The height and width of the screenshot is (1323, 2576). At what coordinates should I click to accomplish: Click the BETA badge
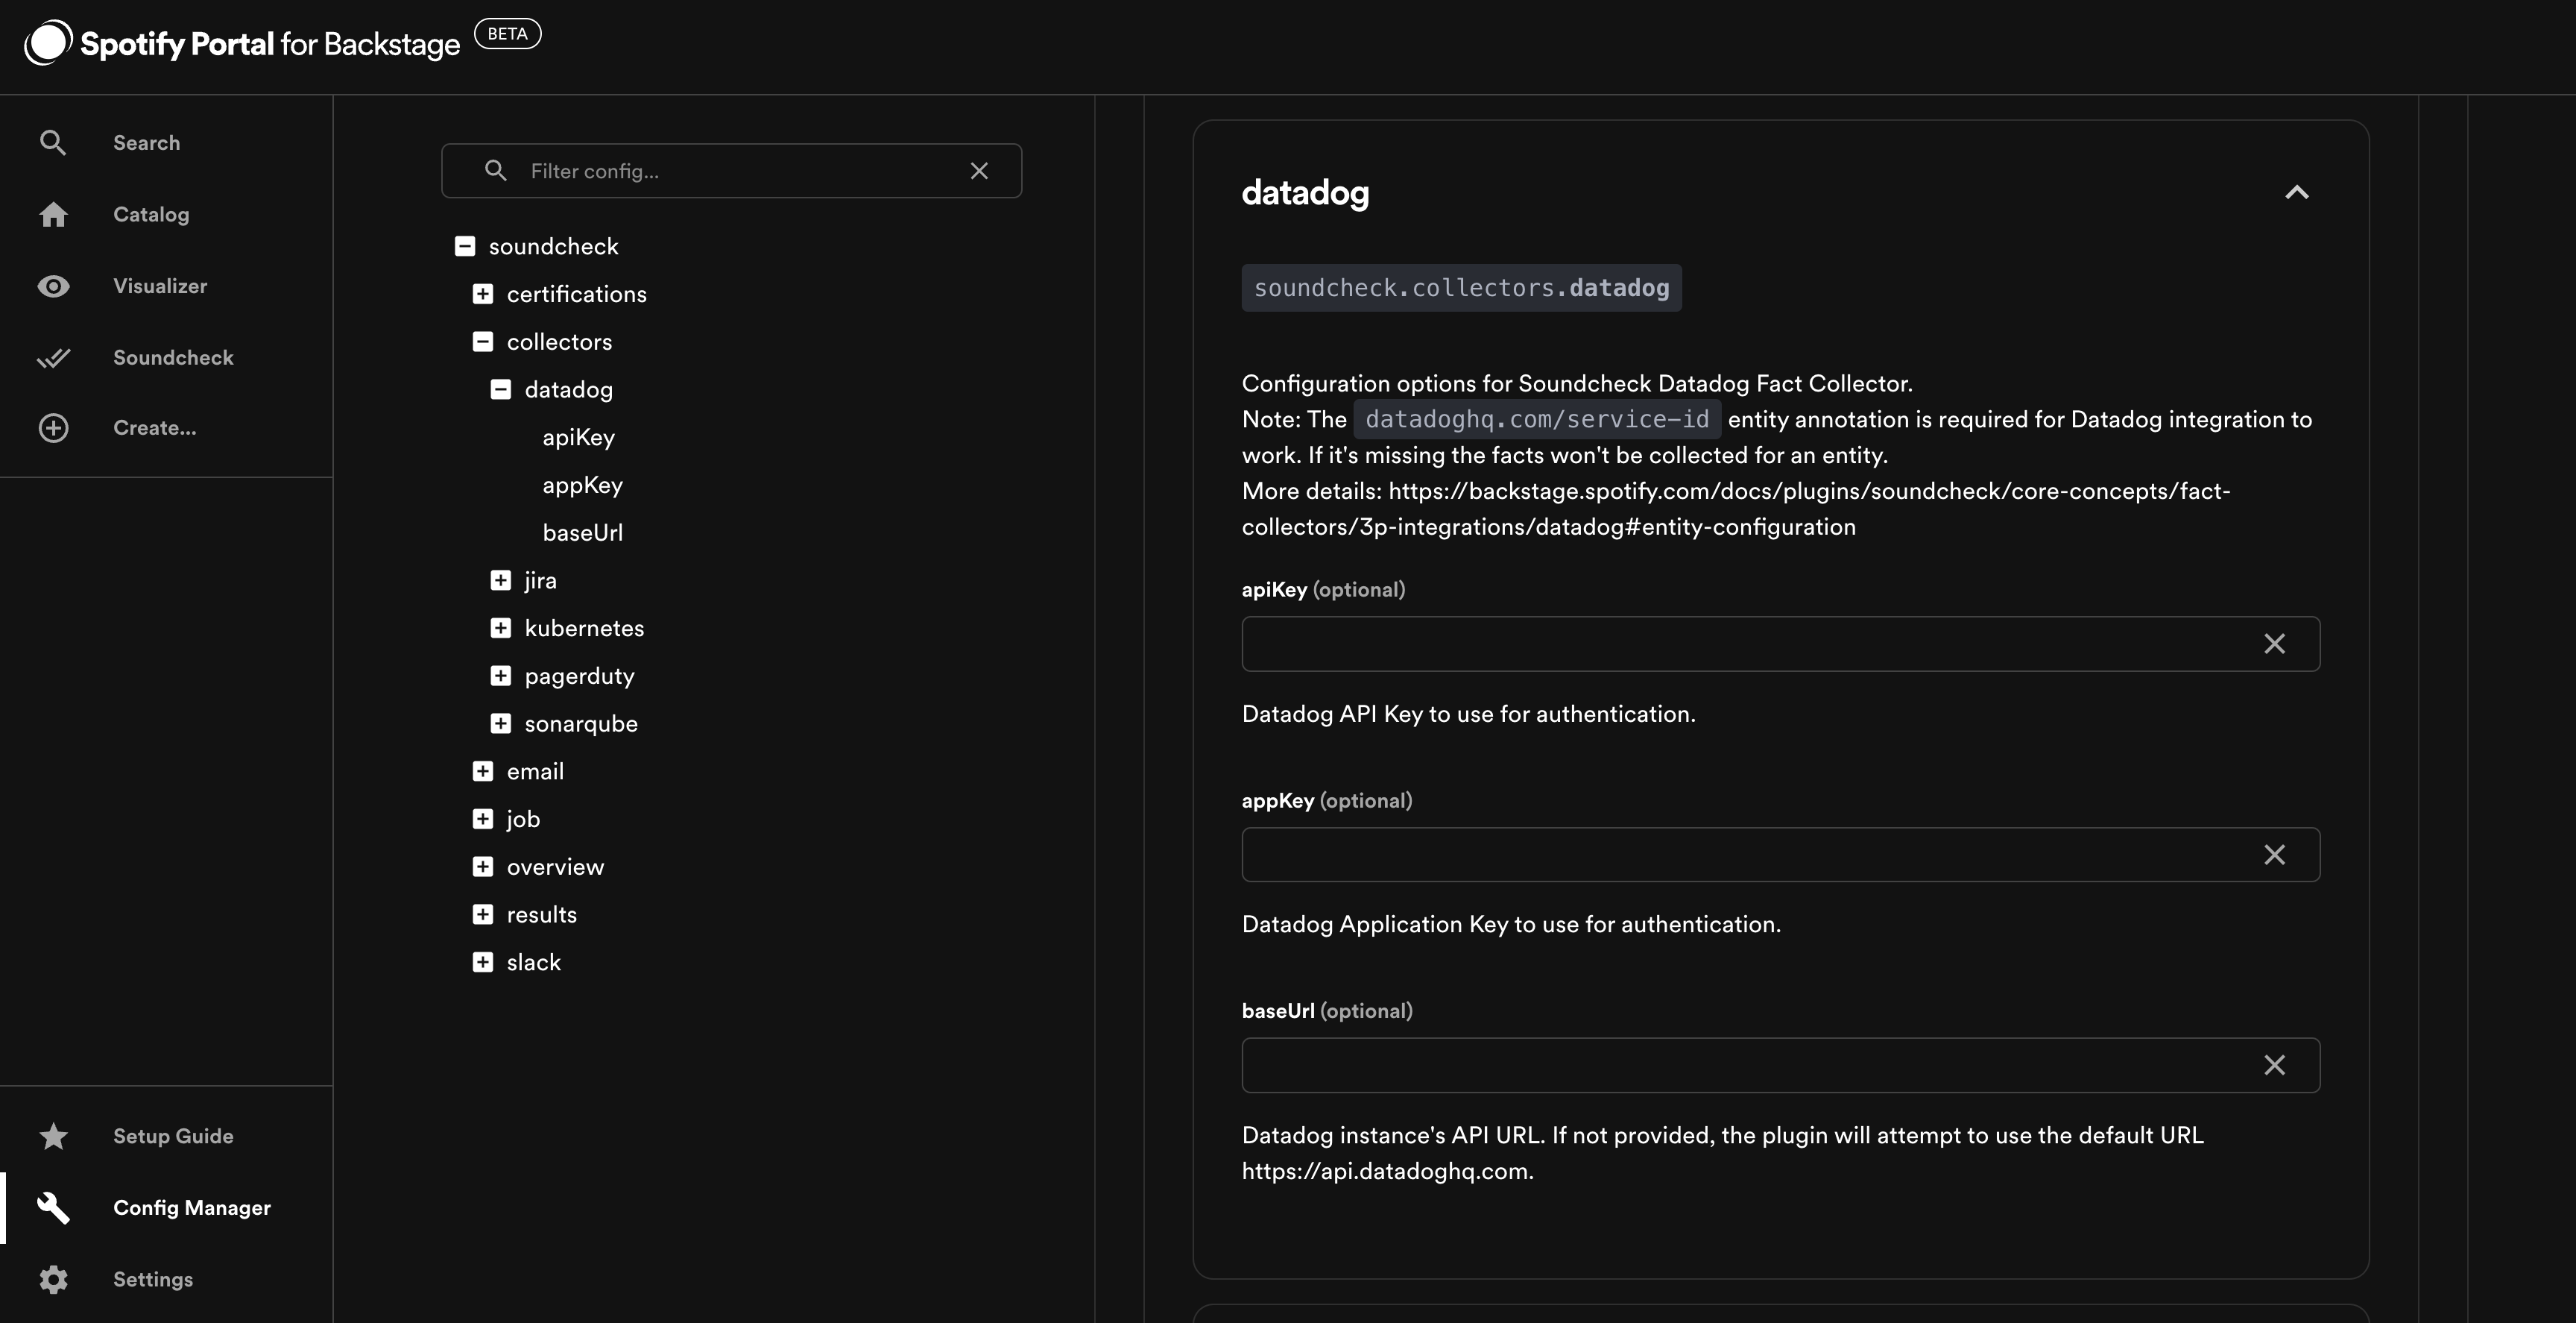[x=507, y=34]
